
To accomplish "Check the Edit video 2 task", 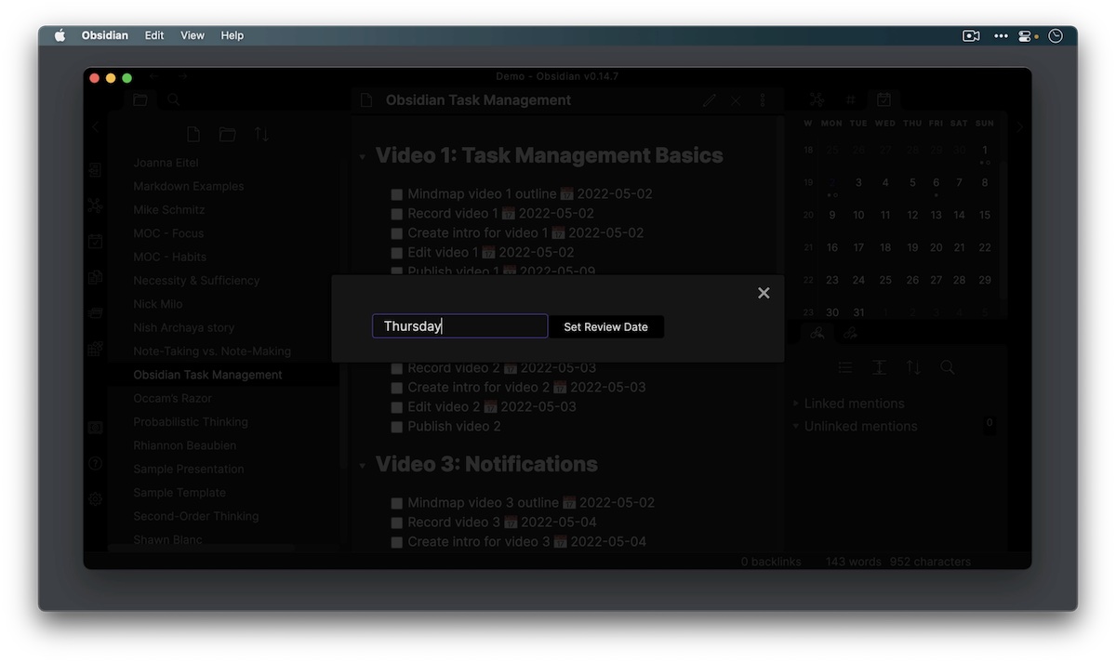I will coord(397,407).
